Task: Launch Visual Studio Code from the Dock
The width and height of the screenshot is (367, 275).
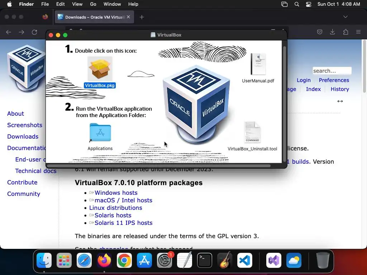Action: pos(245,260)
